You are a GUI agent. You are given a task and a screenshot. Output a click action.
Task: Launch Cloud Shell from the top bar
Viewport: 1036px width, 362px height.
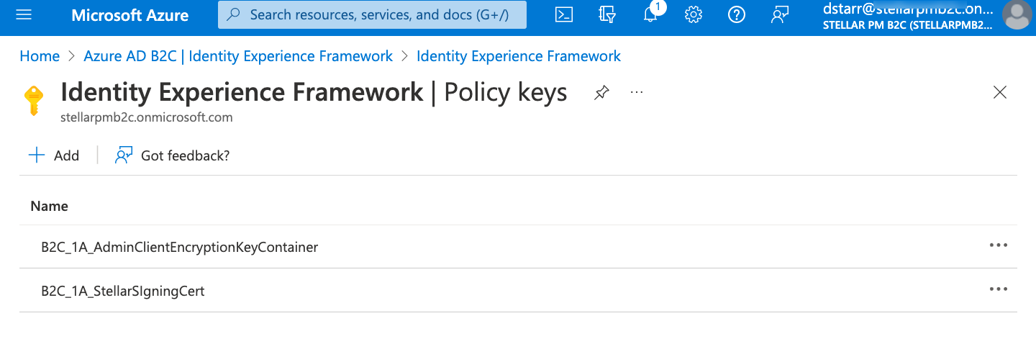pyautogui.click(x=564, y=15)
